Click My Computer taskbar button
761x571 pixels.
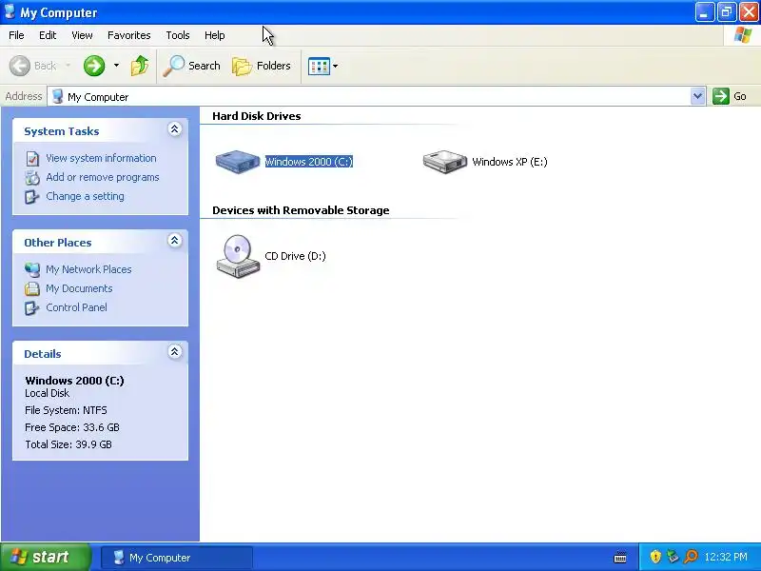coord(177,558)
